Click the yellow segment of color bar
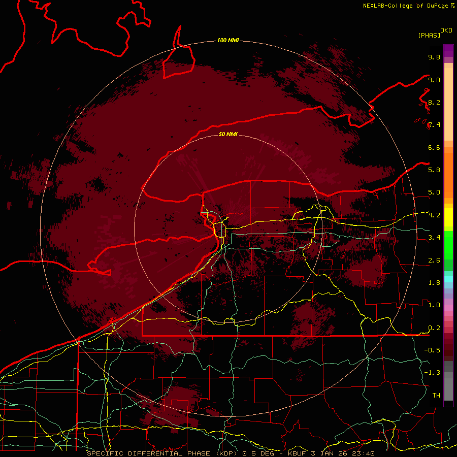The height and width of the screenshot is (457, 457). point(448,217)
